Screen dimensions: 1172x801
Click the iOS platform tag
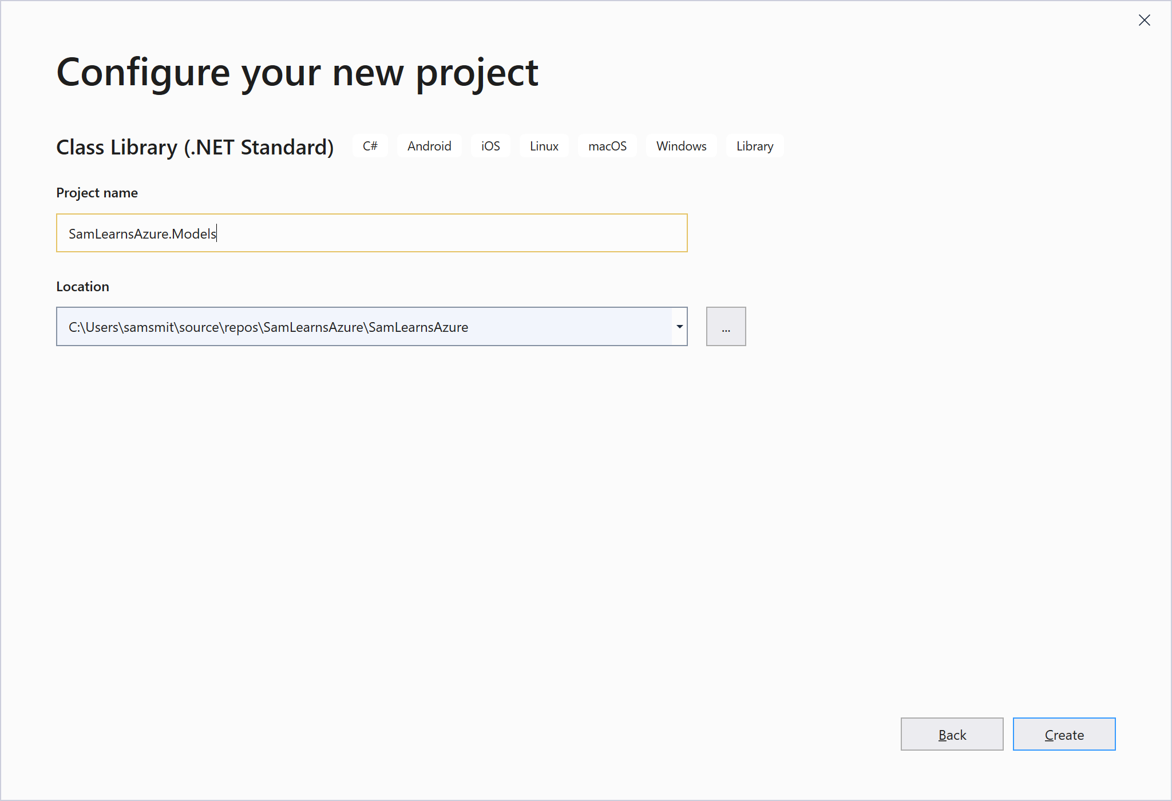click(x=490, y=146)
